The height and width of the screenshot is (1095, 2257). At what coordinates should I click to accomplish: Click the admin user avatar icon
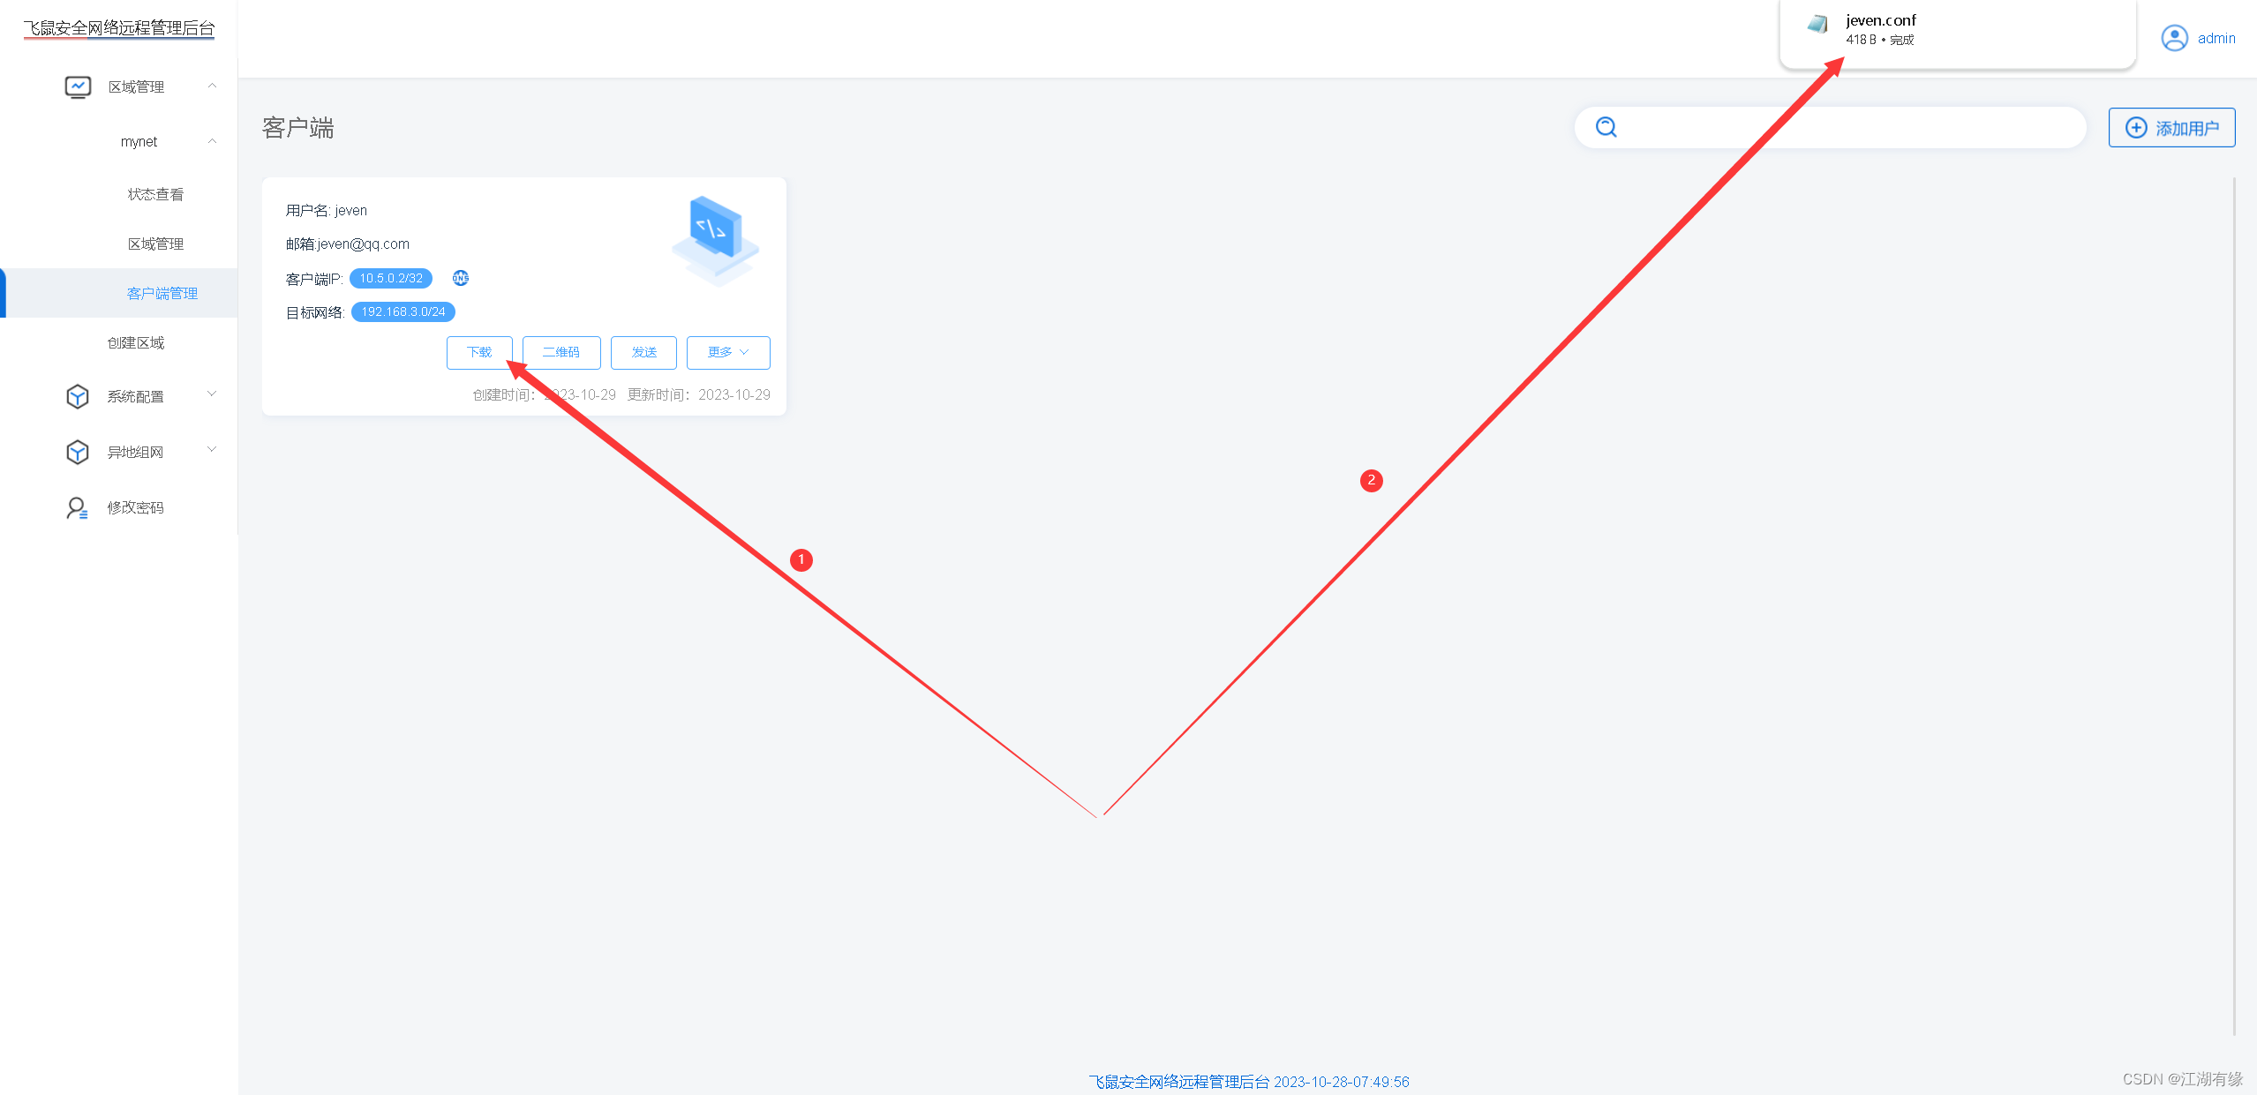(2174, 38)
